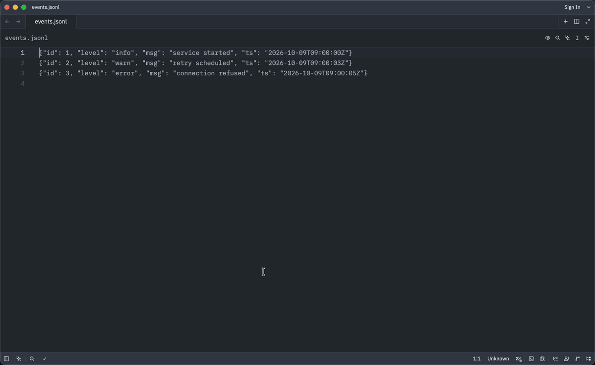The height and width of the screenshot is (365, 595).
Task: Click the "warn" level value
Action: click(123, 63)
